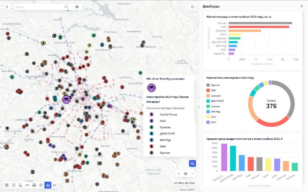308x192 pixels.
Task: Click the purple Capital Group price bar
Action: pyautogui.click(x=224, y=157)
